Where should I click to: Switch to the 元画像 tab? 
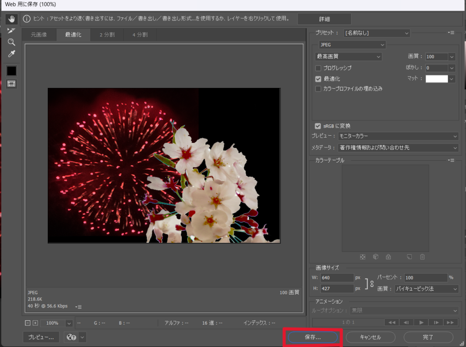pos(39,35)
